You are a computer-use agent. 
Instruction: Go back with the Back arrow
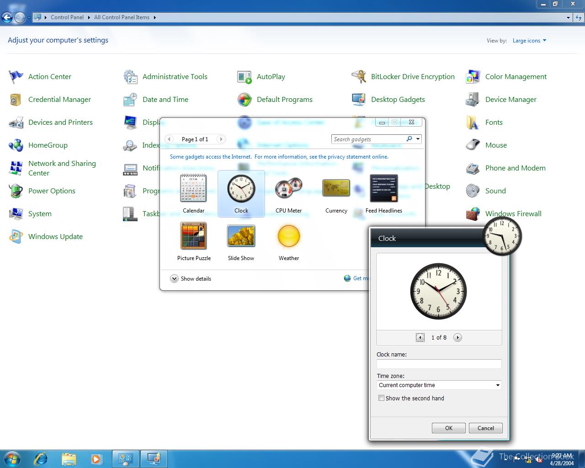[7, 18]
